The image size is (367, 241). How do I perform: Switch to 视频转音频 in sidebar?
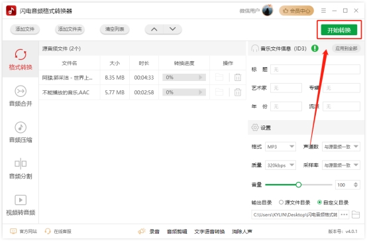tap(21, 205)
